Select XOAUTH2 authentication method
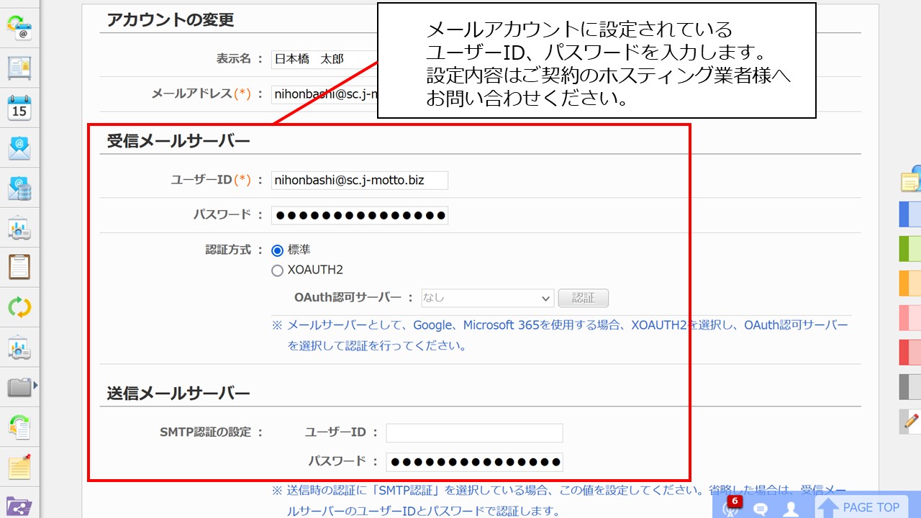 (277, 271)
